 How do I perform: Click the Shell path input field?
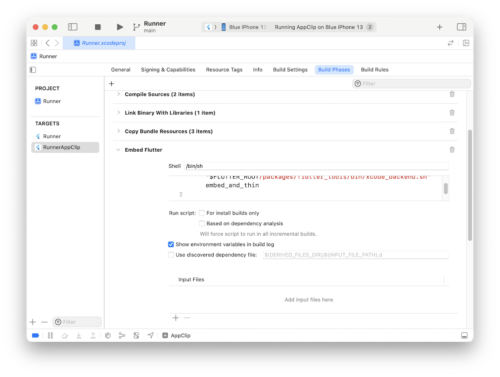point(316,166)
